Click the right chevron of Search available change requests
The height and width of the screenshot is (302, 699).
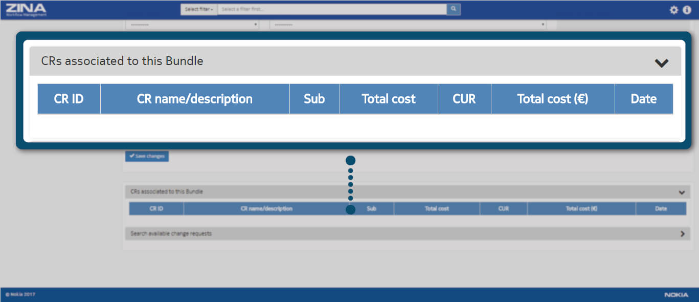pos(682,233)
